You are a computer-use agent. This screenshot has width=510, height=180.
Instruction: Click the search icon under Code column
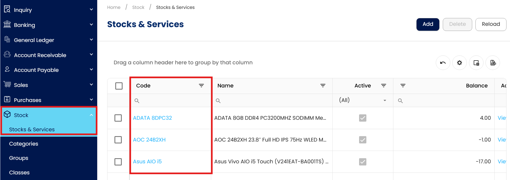click(x=137, y=101)
